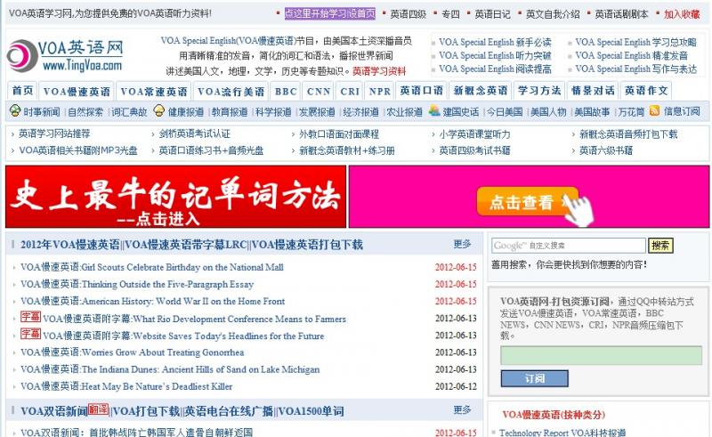The image size is (712, 437).
Task: Open the VOA流行美语 tab
Action: (231, 92)
